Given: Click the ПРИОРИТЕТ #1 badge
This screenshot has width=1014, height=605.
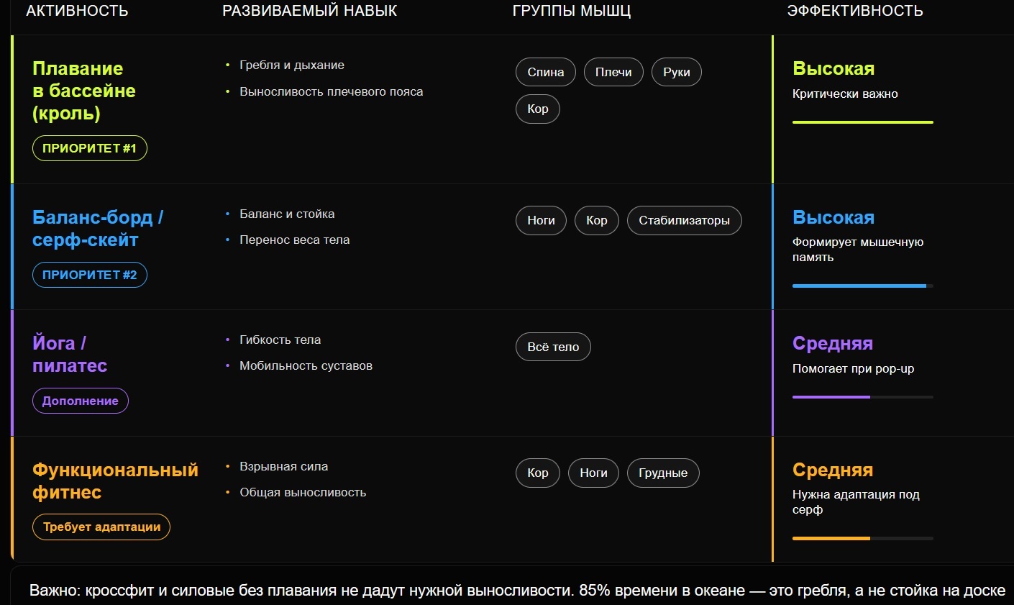Looking at the screenshot, I should tap(90, 148).
